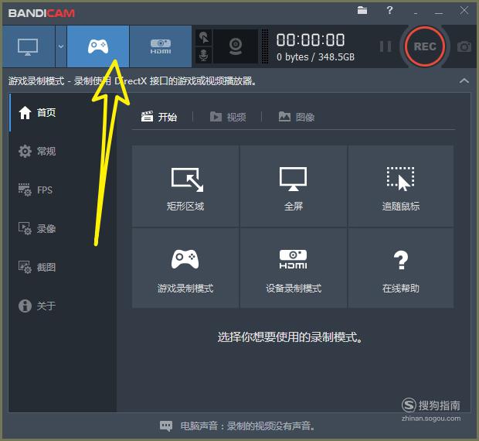Open the output folder icon in title bar
This screenshot has width=479, height=441.
pyautogui.click(x=362, y=10)
